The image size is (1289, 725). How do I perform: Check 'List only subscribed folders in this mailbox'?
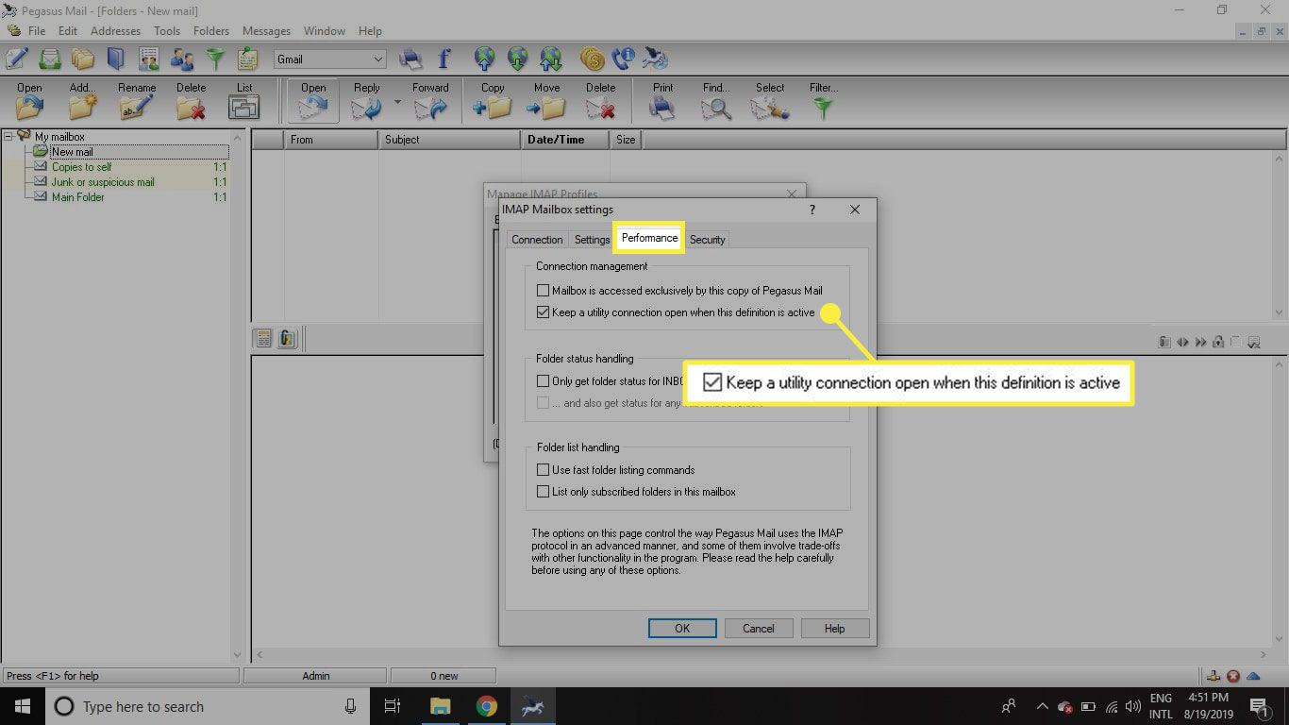click(x=543, y=492)
